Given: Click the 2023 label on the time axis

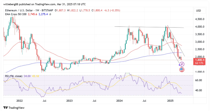Looking at the screenshot, I should pos(69,101).
